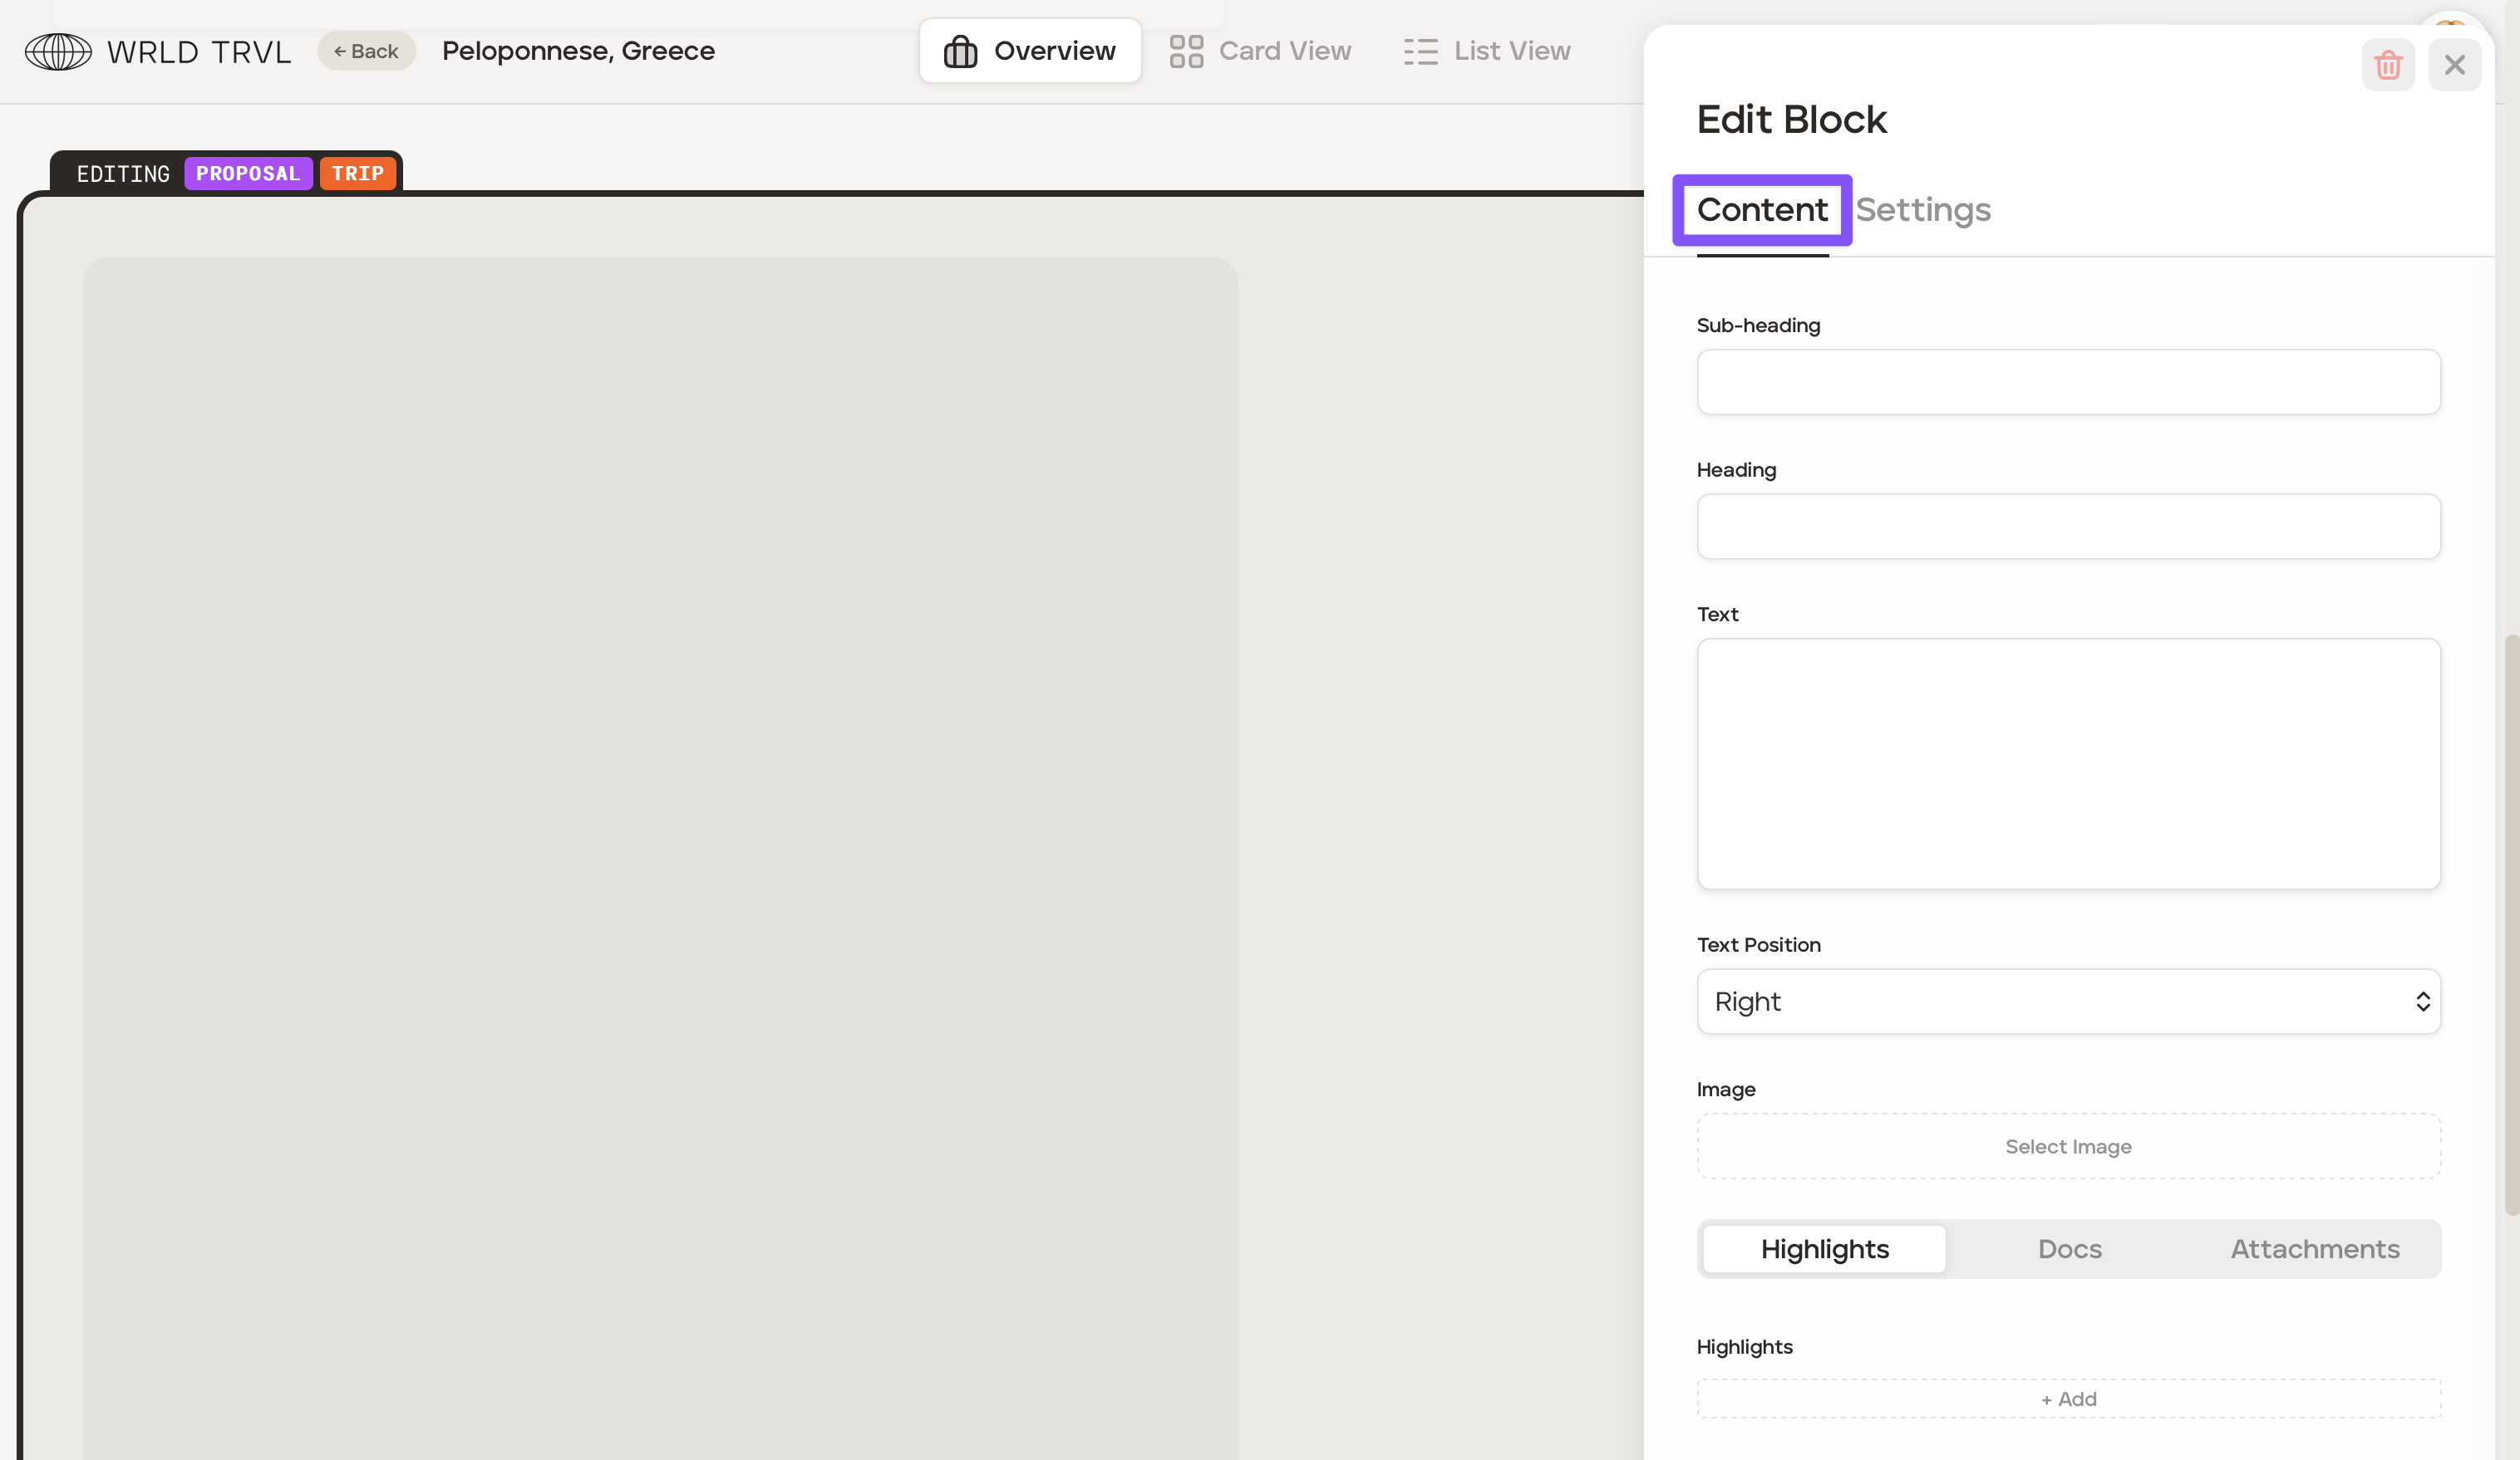Screen dimensions: 2520x1460
Task: Select the Highlights segment
Action: click(x=1824, y=1249)
